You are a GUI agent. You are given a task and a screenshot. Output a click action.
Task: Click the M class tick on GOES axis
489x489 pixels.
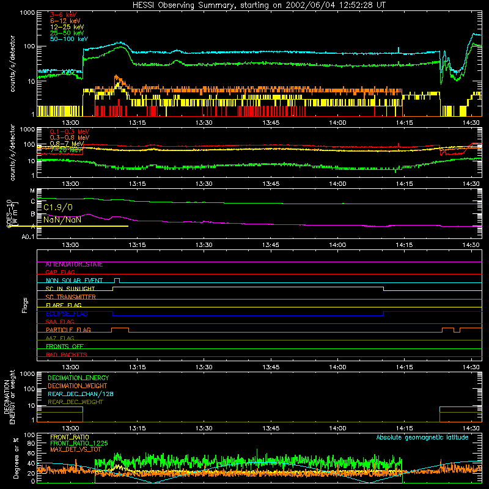pyautogui.click(x=32, y=191)
